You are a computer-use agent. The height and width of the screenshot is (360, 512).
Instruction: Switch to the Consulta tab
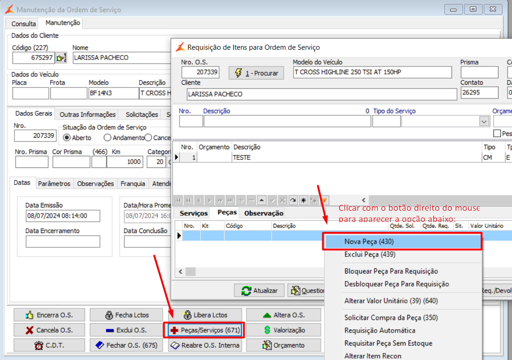pyautogui.click(x=24, y=24)
